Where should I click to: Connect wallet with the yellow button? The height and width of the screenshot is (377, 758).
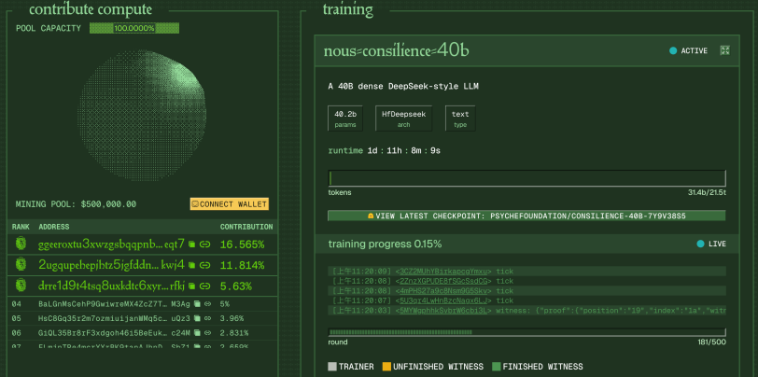click(229, 204)
